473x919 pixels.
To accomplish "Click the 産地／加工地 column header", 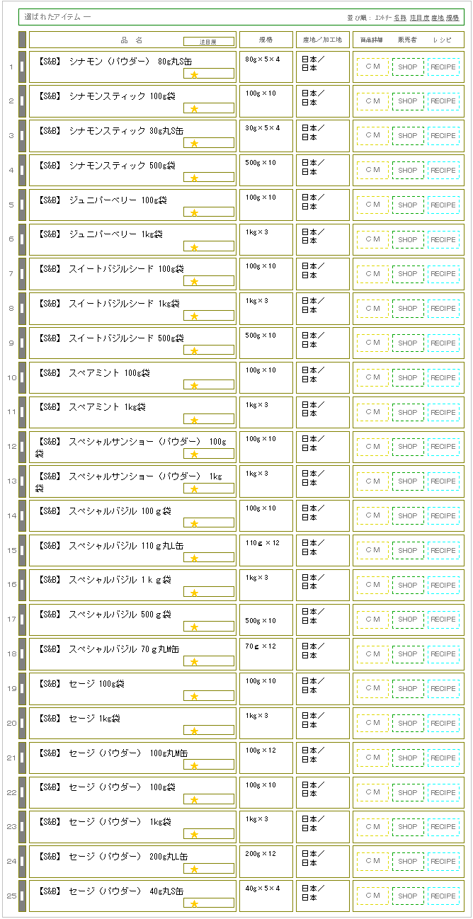I will (322, 40).
